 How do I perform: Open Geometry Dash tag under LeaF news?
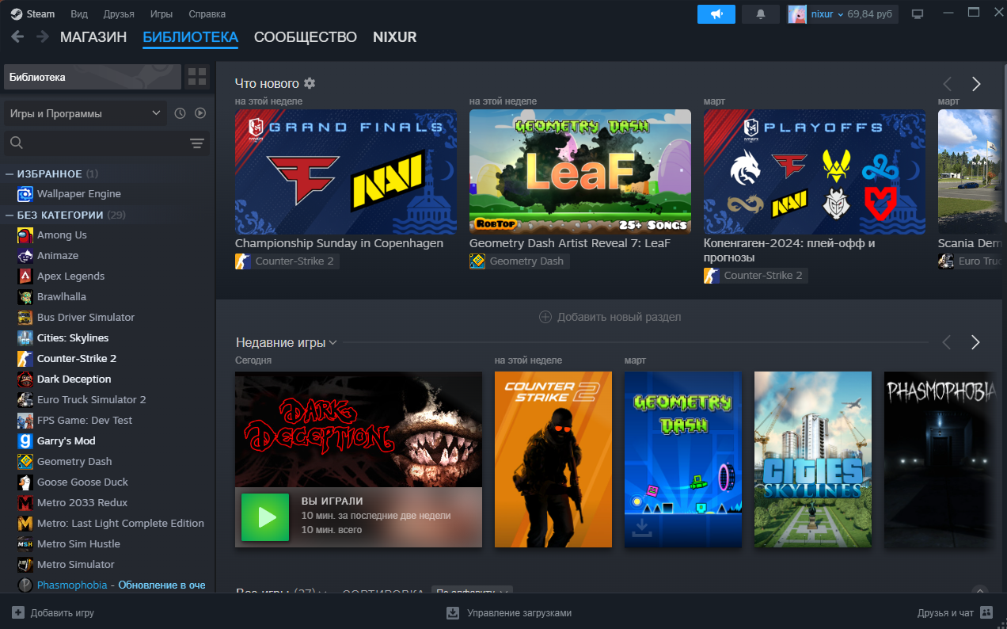point(519,261)
